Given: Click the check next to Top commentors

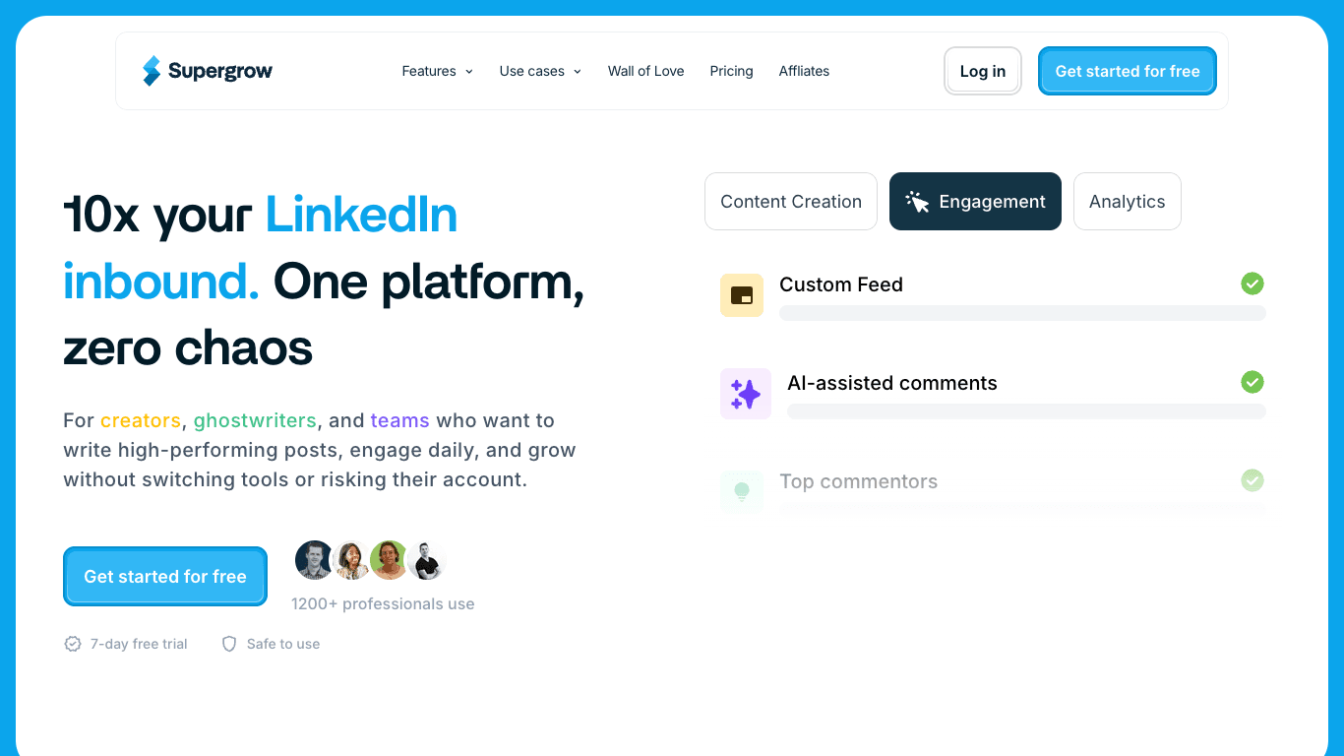Looking at the screenshot, I should [1252, 480].
